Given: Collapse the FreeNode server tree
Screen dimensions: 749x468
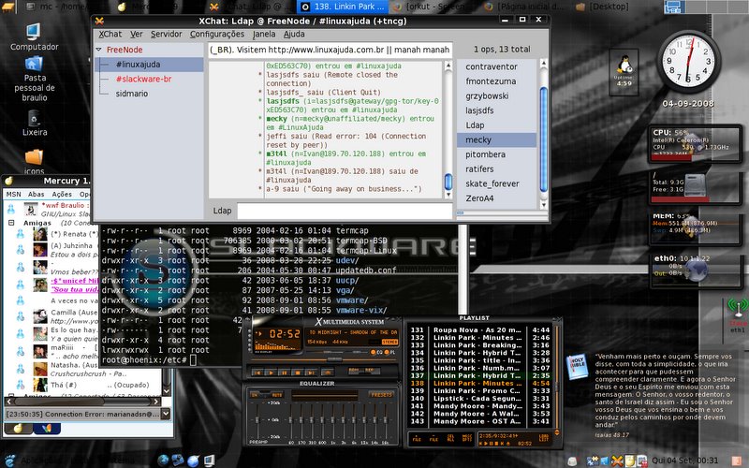Looking at the screenshot, I should click(x=99, y=50).
